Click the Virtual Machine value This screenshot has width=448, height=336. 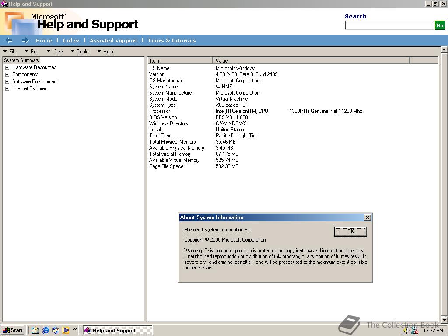coord(232,99)
